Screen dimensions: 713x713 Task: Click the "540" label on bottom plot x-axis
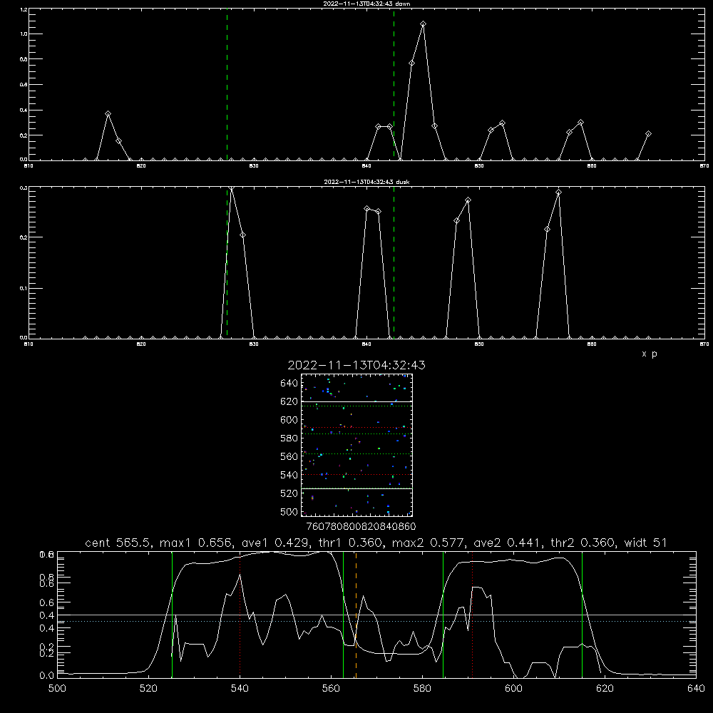coord(240,689)
